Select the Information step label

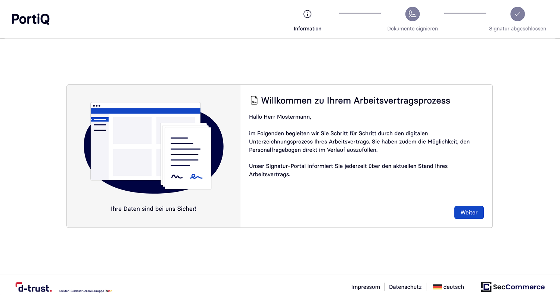click(307, 29)
